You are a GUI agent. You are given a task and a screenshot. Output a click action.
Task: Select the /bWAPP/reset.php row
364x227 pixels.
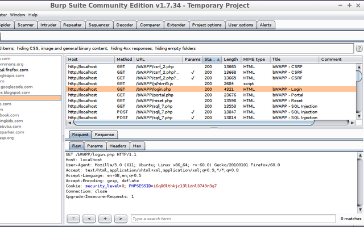click(211, 100)
